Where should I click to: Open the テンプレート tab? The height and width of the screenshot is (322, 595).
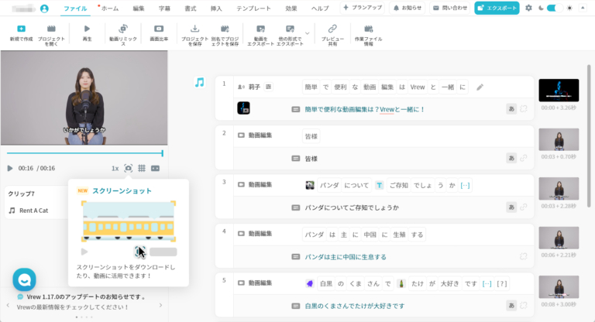pos(253,9)
